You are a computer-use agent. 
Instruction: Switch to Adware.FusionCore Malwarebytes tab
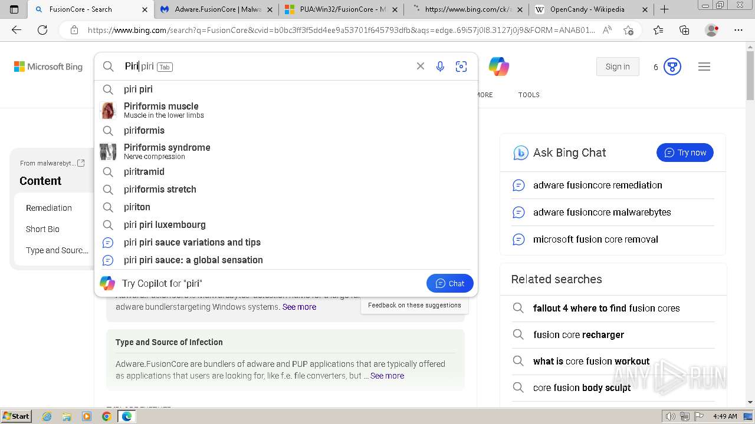tap(216, 9)
